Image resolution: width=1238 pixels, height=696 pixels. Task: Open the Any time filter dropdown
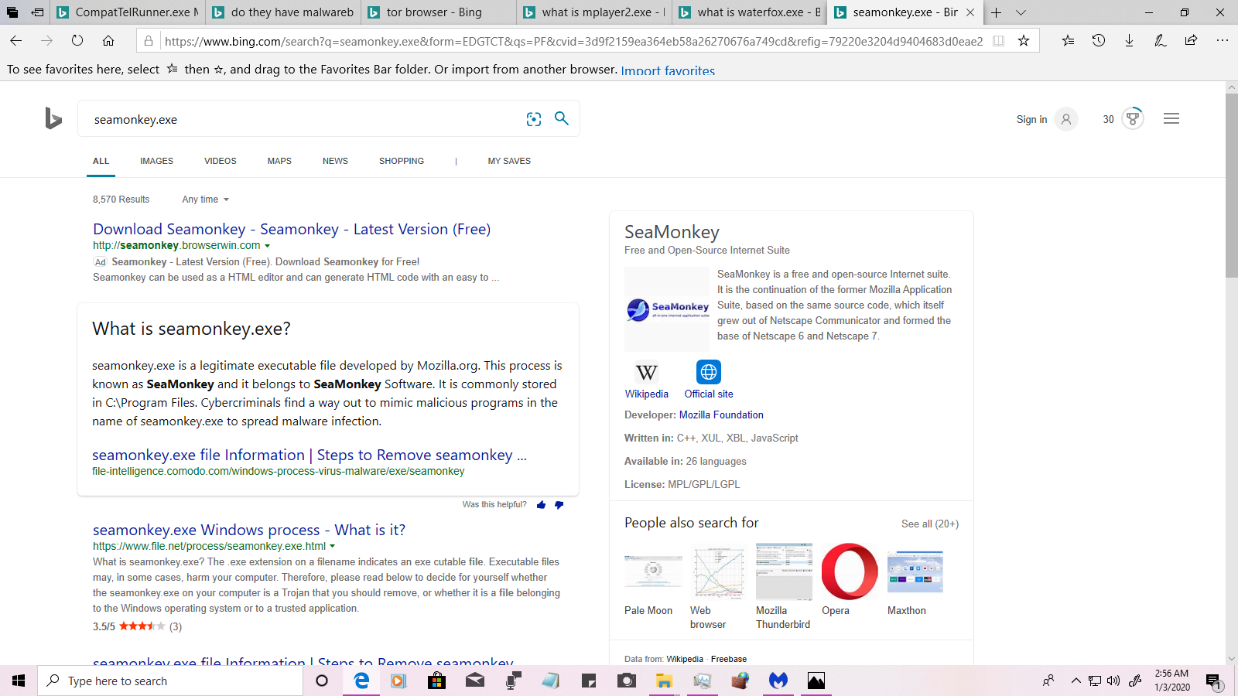(x=206, y=200)
